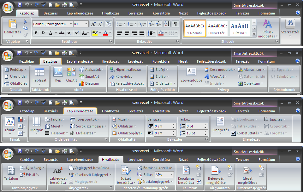The height and width of the screenshot is (192, 303).
Task: Click the Tartalom table of contents icon
Action: (11, 171)
